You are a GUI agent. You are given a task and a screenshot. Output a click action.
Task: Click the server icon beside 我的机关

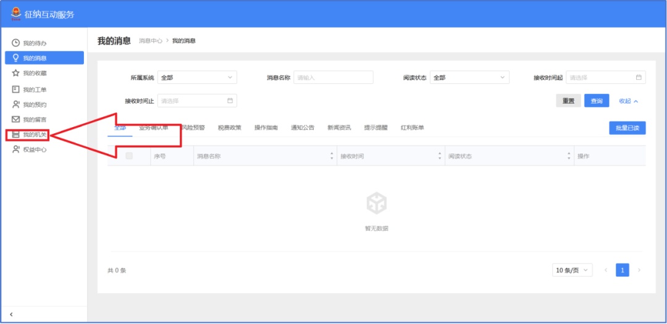click(16, 135)
